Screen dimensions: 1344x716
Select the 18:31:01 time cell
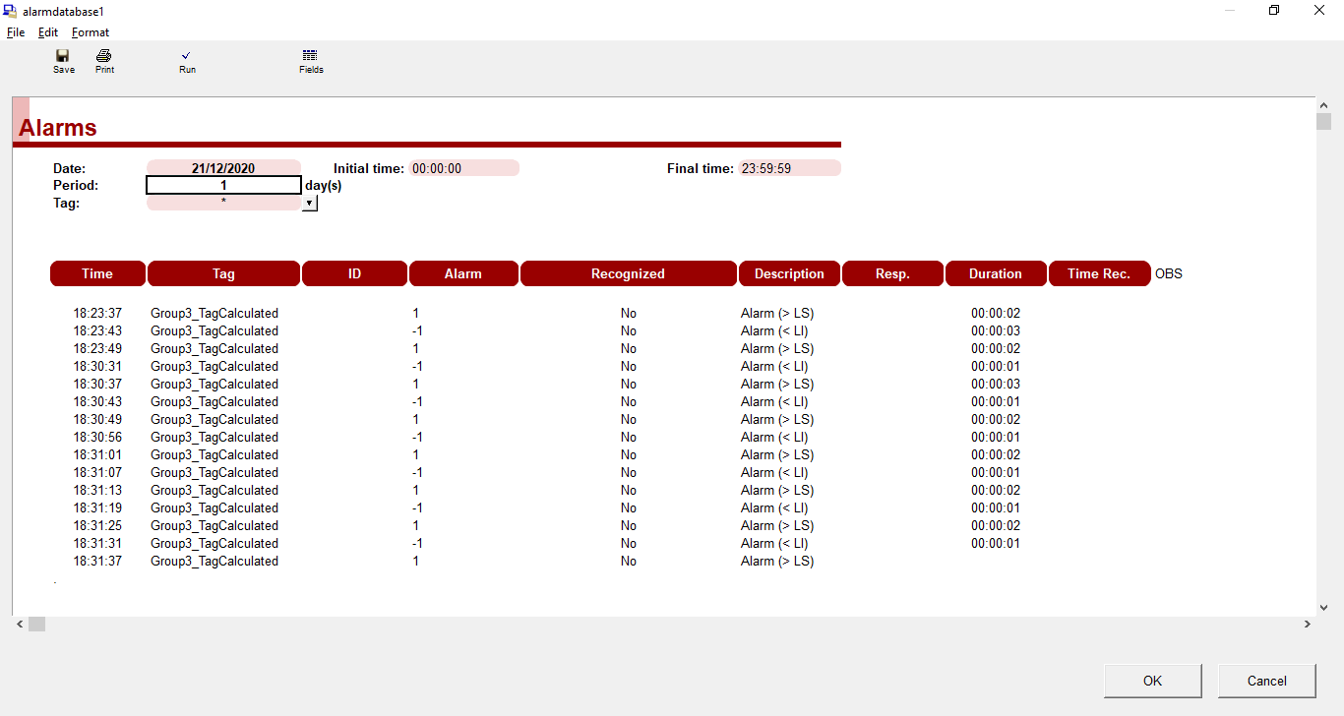point(97,455)
